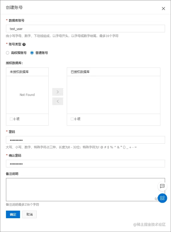Cancel with the 取消 button

(x=30, y=214)
